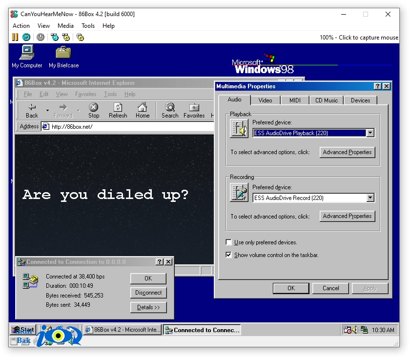Open the Internet Explorer Edit menu

coord(44,94)
